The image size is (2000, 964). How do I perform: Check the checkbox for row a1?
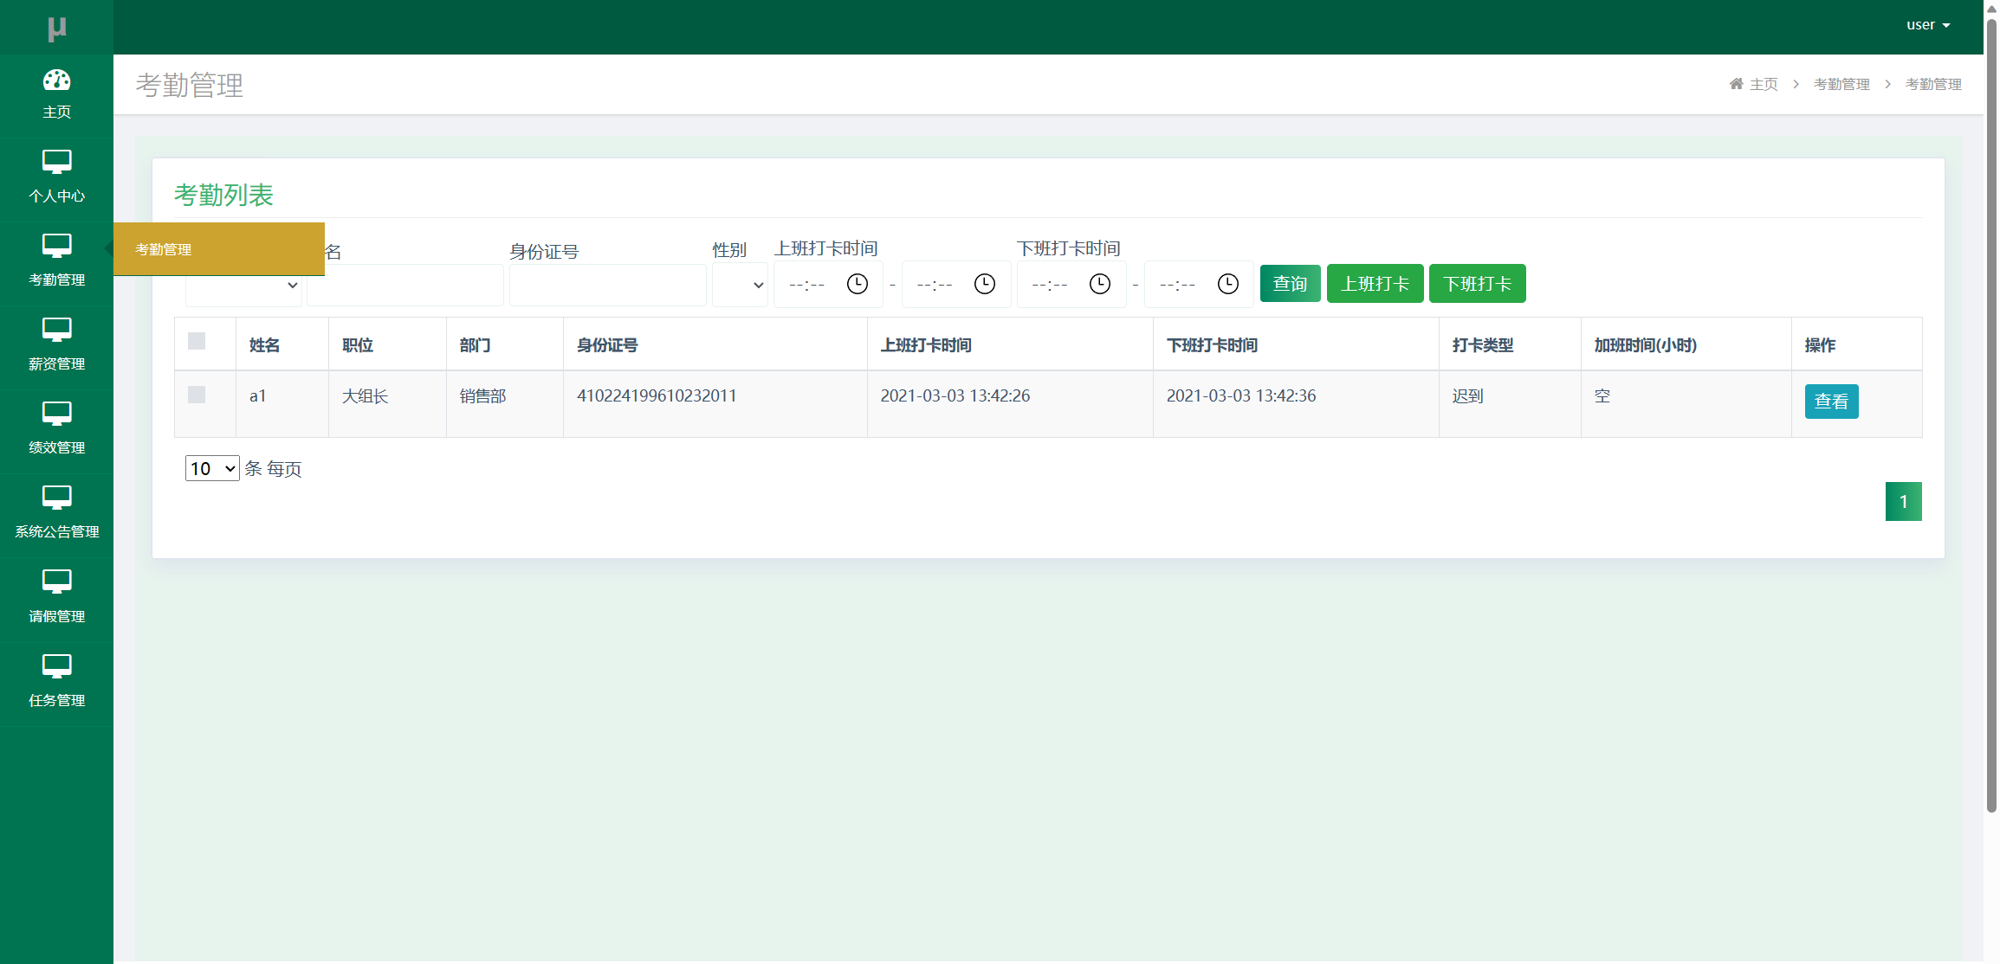point(197,395)
